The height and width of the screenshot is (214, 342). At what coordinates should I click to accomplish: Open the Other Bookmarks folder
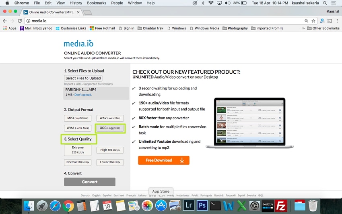click(323, 28)
